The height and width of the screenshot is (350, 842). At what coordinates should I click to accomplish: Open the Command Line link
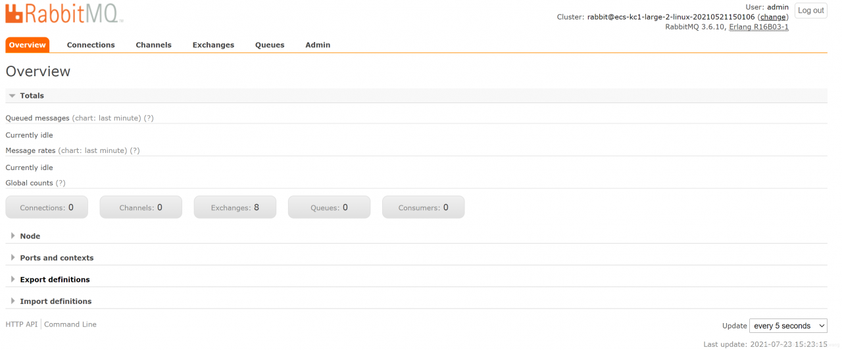70,324
